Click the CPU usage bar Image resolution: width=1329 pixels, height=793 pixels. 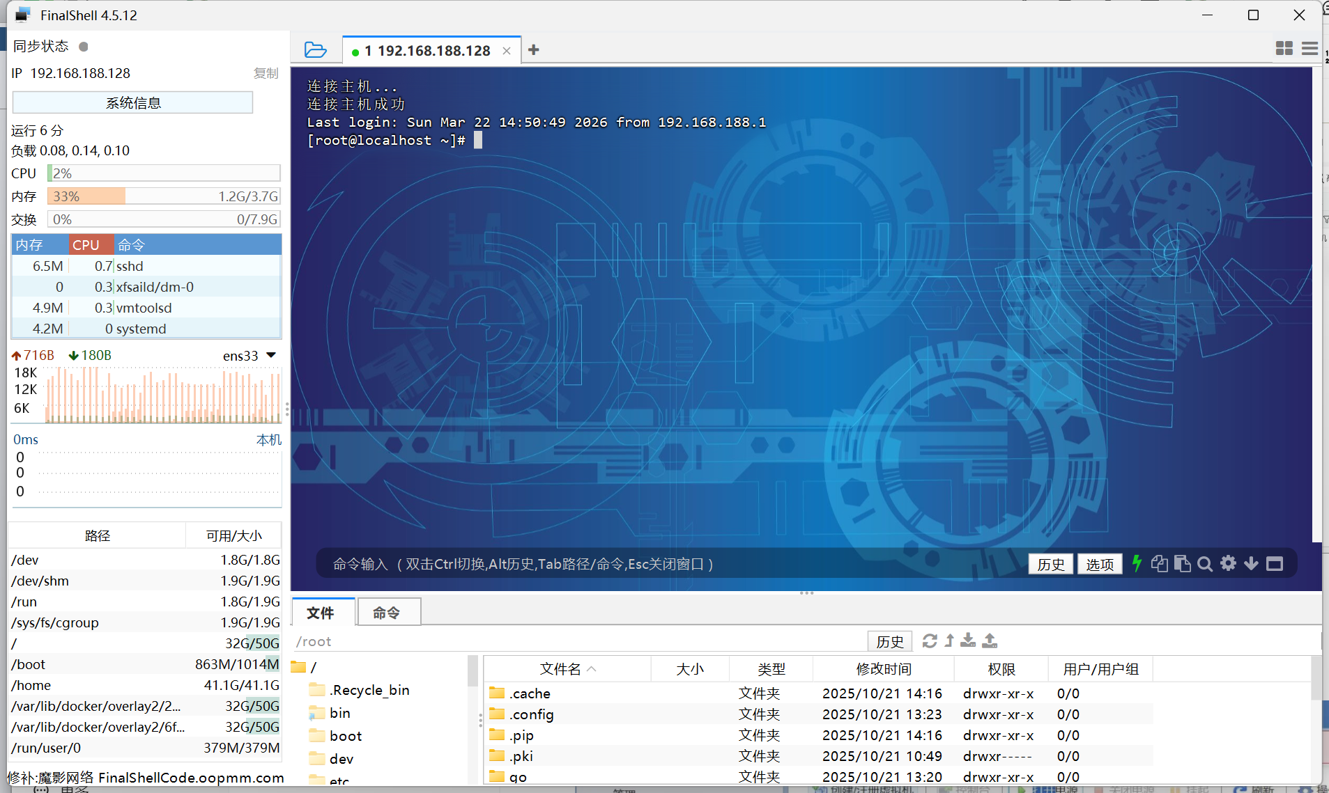coord(164,173)
